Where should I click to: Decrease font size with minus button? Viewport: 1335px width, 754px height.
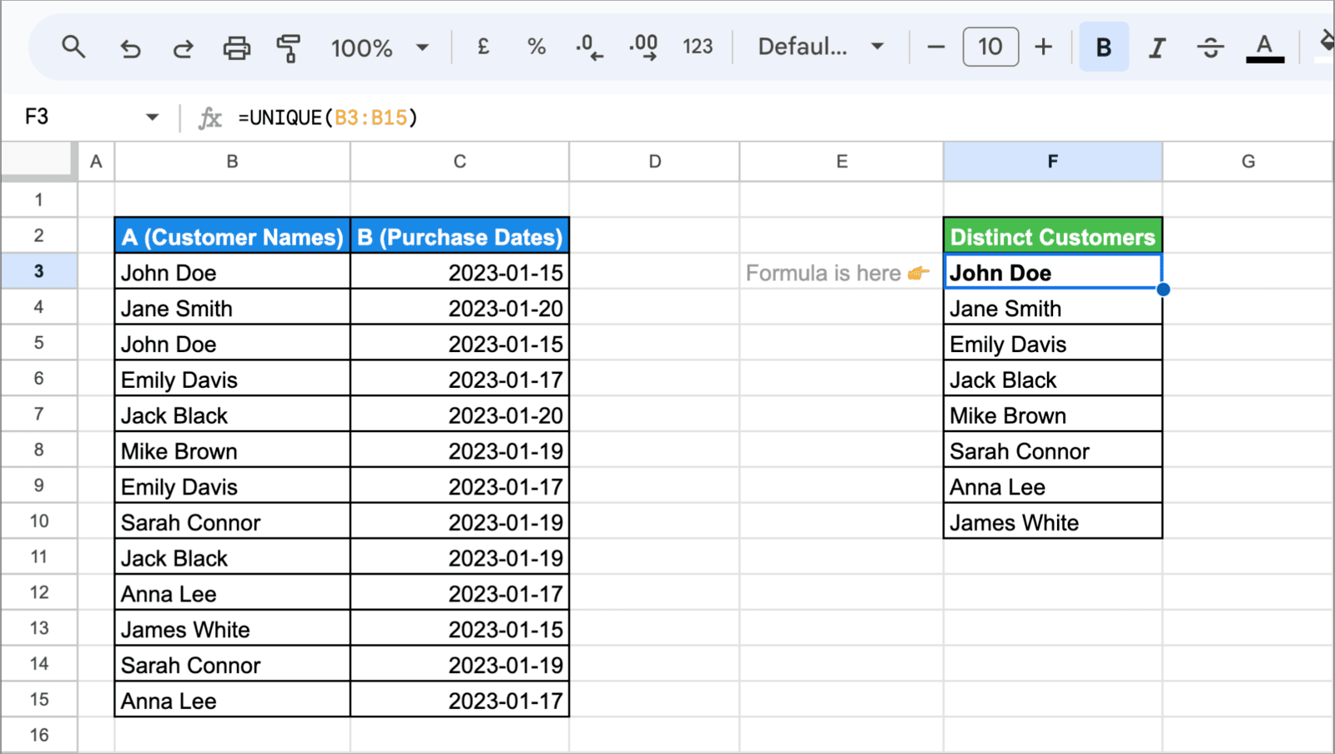[935, 48]
